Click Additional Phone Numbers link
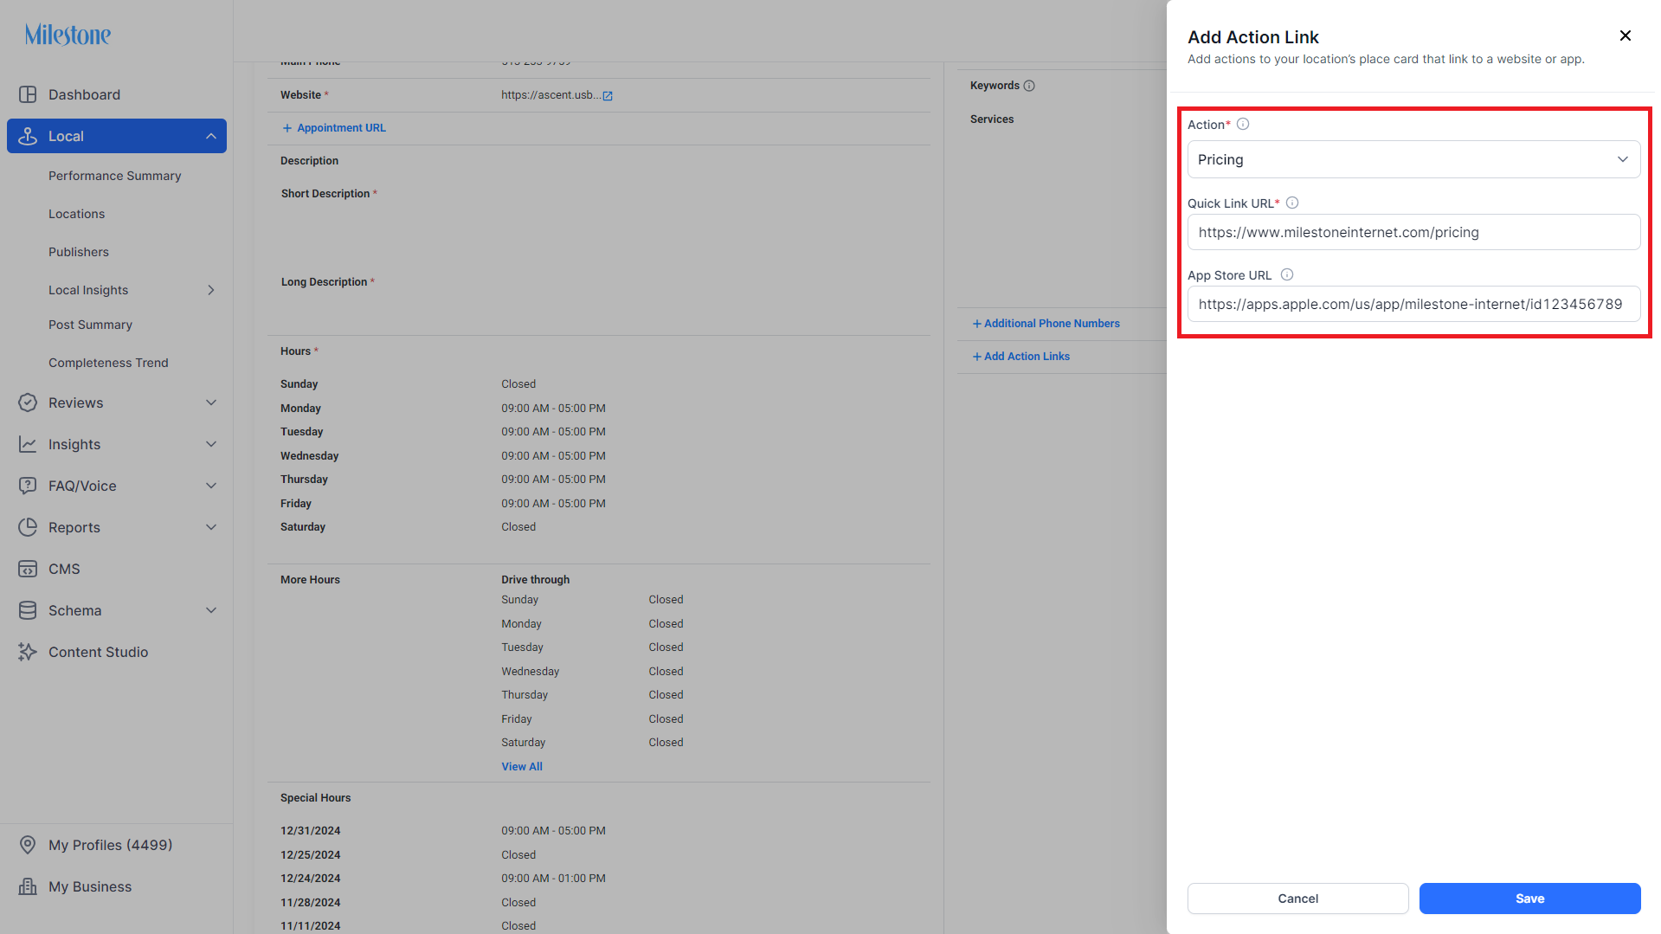Screen dimensions: 1661x934 [x=1052, y=324]
